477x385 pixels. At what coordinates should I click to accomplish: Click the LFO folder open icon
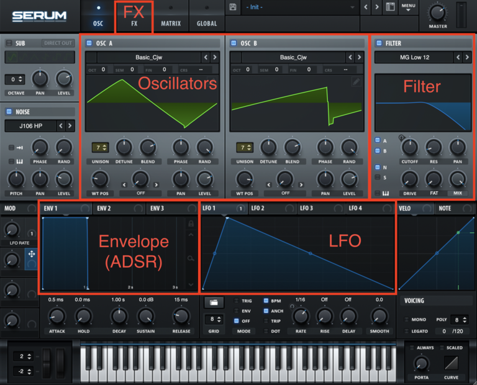point(214,302)
